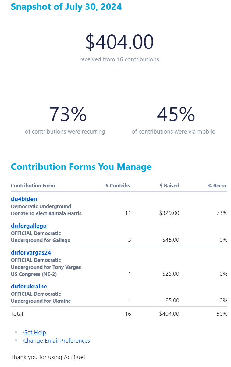
Task: Click the 45% via mobile figure
Action: coord(176,114)
